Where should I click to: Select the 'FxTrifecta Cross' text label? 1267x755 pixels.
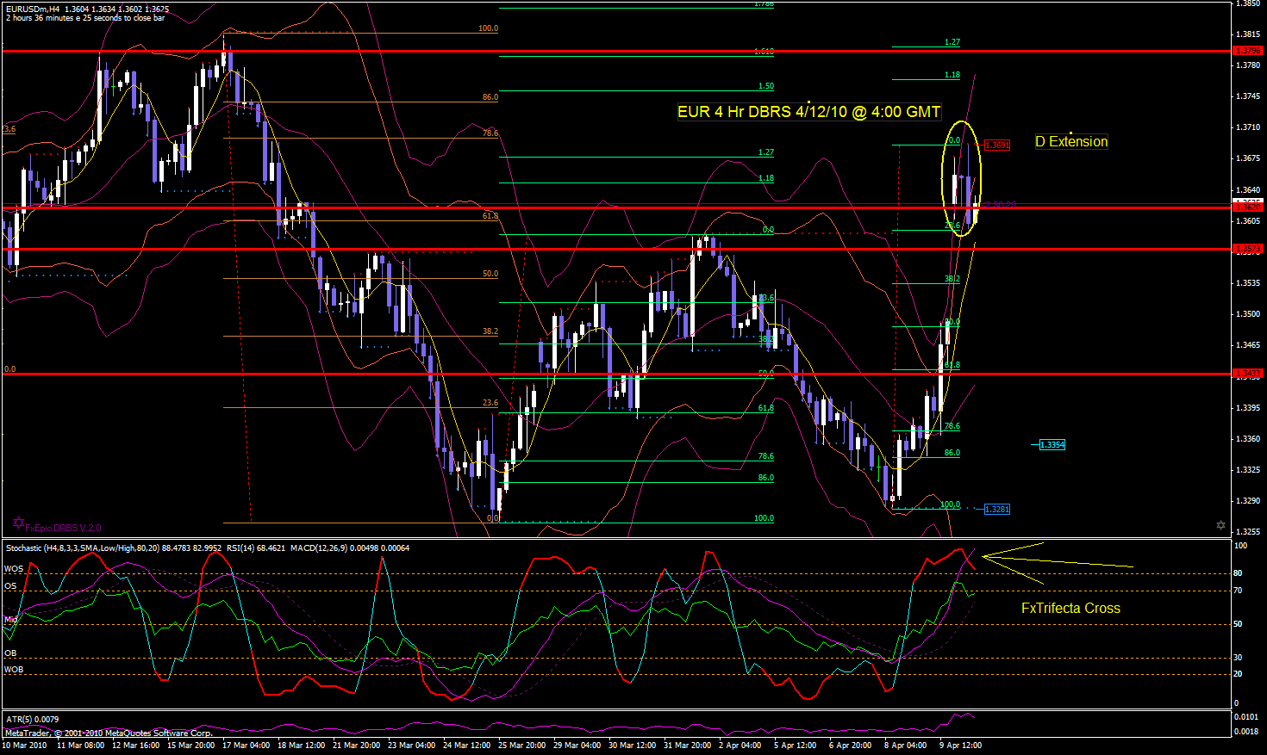pos(1070,609)
